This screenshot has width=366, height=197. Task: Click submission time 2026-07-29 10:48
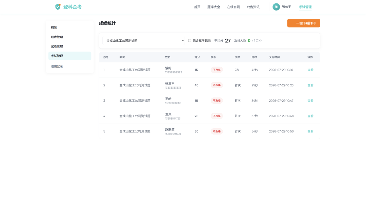click(281, 116)
